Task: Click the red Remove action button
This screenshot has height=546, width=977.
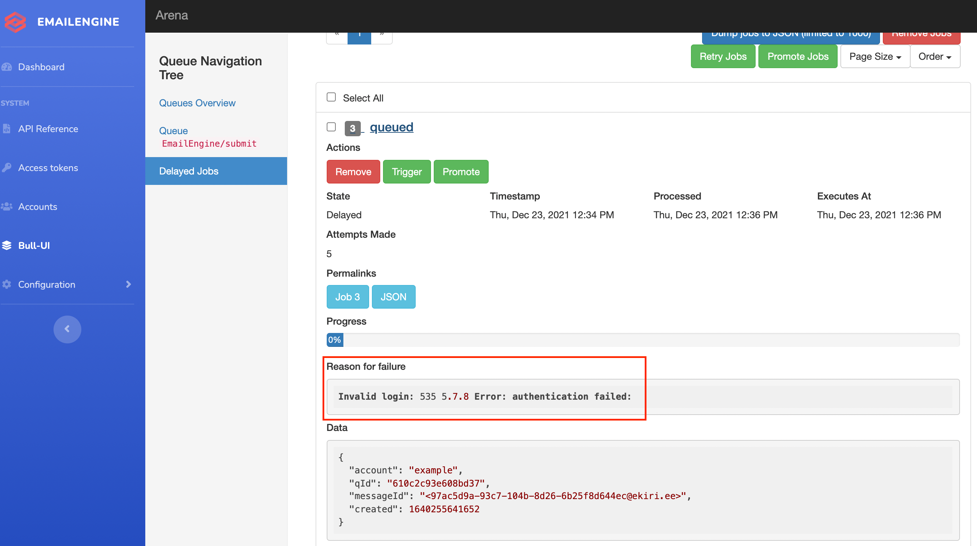Action: tap(353, 172)
